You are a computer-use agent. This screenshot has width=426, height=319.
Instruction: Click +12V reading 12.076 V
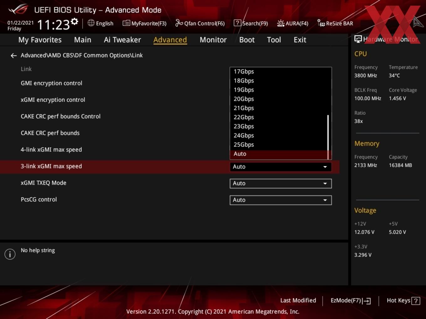pyautogui.click(x=364, y=232)
